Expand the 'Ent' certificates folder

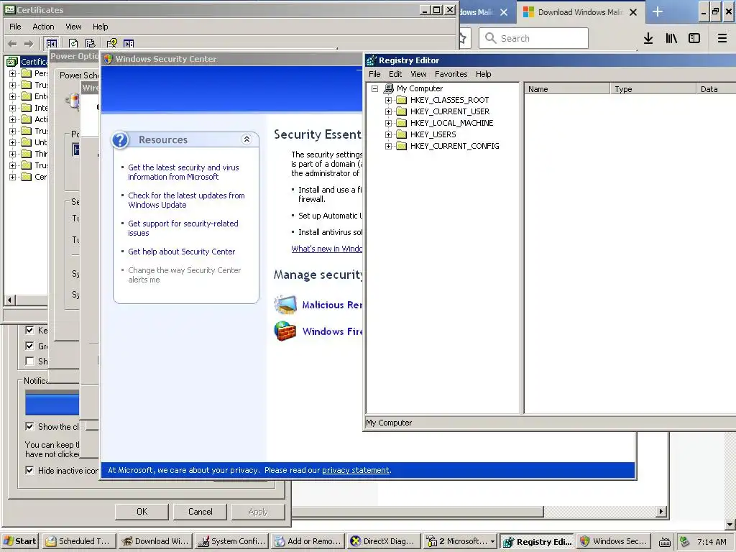click(13, 96)
